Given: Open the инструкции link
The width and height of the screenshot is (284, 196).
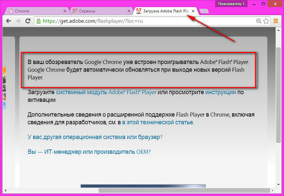Looking at the screenshot, I should pyautogui.click(x=220, y=92).
